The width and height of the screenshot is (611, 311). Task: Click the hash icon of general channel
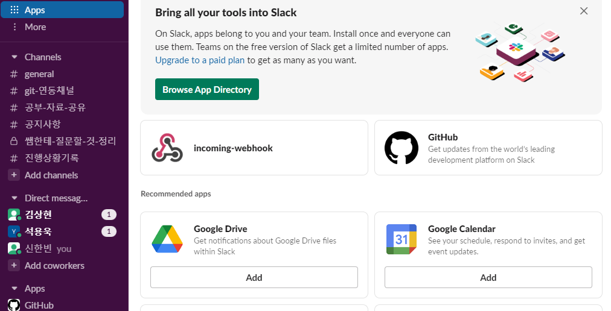14,74
